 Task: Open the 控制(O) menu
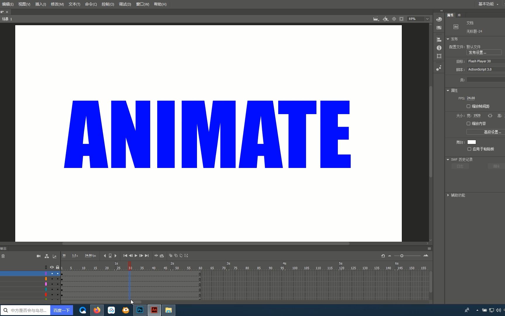108,4
